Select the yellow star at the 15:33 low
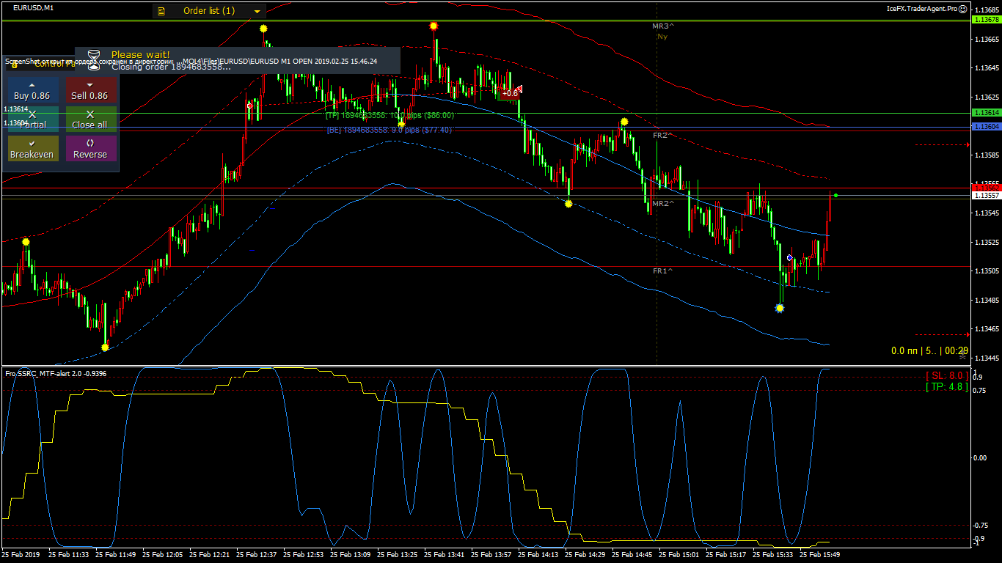This screenshot has height=563, width=1002. pos(780,309)
